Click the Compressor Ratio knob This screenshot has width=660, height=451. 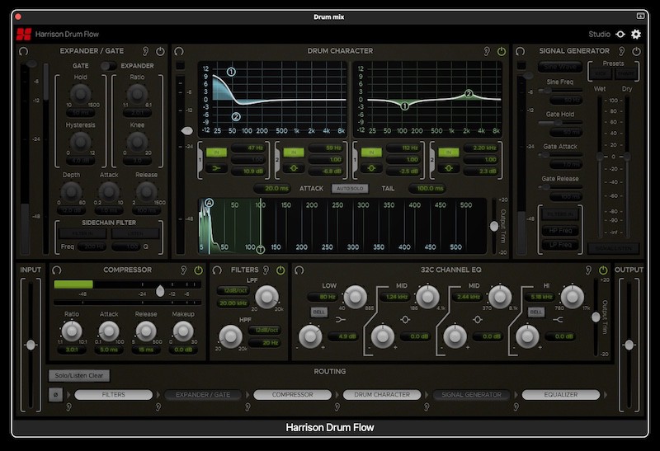[72, 331]
